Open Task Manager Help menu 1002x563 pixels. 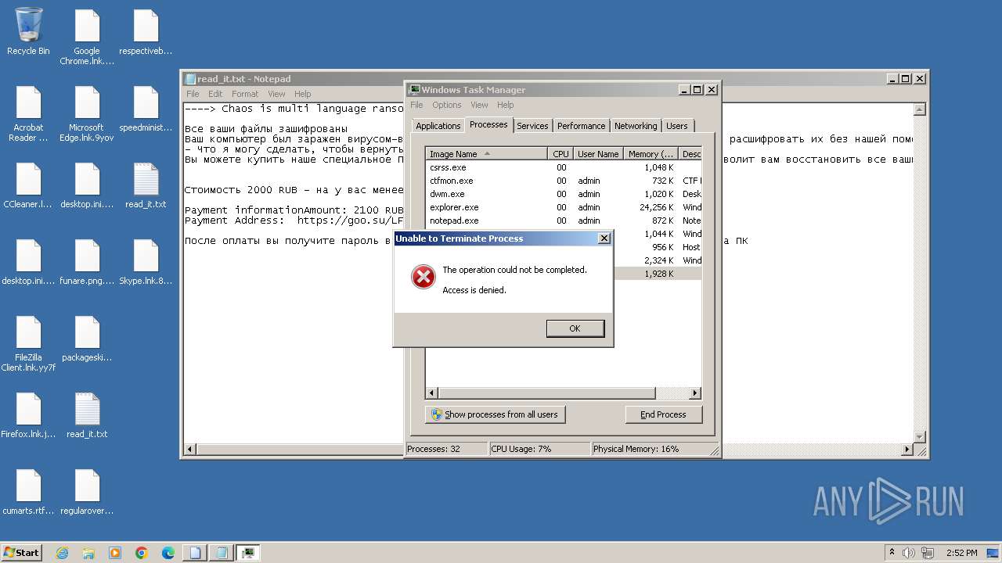coord(506,105)
